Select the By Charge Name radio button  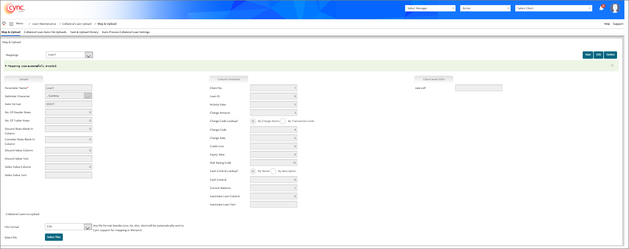pyautogui.click(x=253, y=121)
